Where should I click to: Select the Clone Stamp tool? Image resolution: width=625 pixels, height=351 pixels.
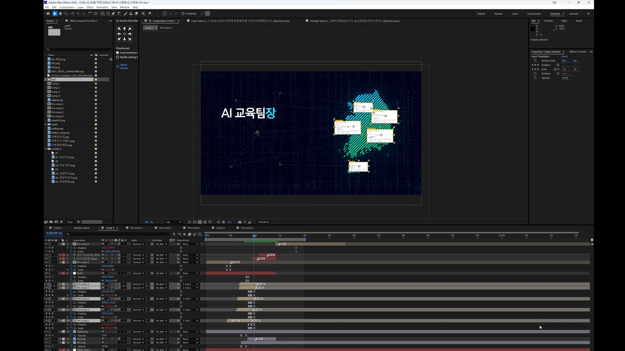tap(131, 14)
